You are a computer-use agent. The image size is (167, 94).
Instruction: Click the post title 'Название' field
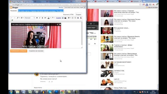click(x=41, y=11)
